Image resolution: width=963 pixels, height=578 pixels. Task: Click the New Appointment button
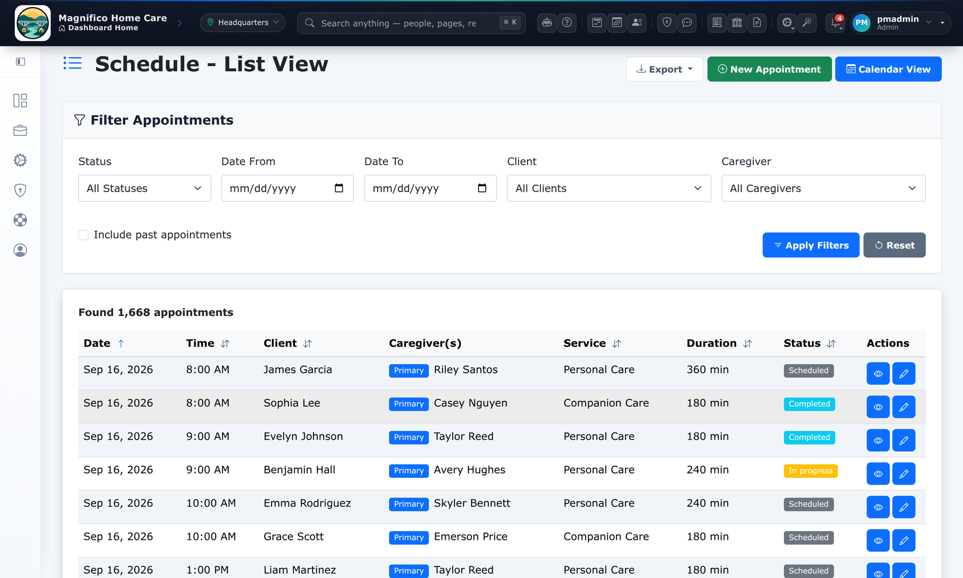(769, 69)
